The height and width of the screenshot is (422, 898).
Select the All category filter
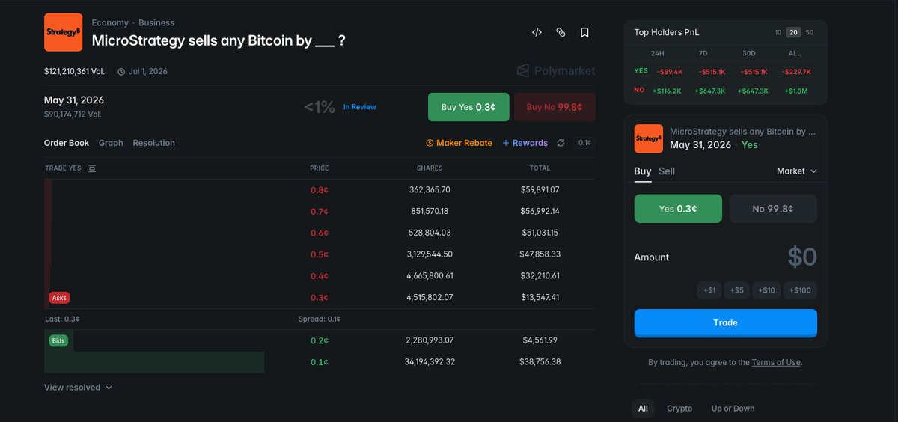[x=643, y=409]
